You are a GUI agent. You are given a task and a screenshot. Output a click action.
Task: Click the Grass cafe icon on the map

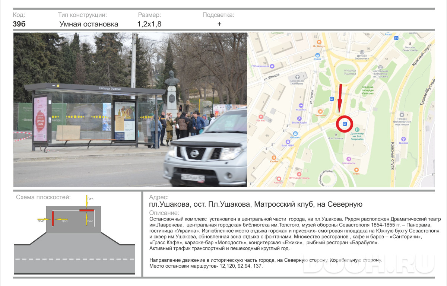[x=356, y=169]
